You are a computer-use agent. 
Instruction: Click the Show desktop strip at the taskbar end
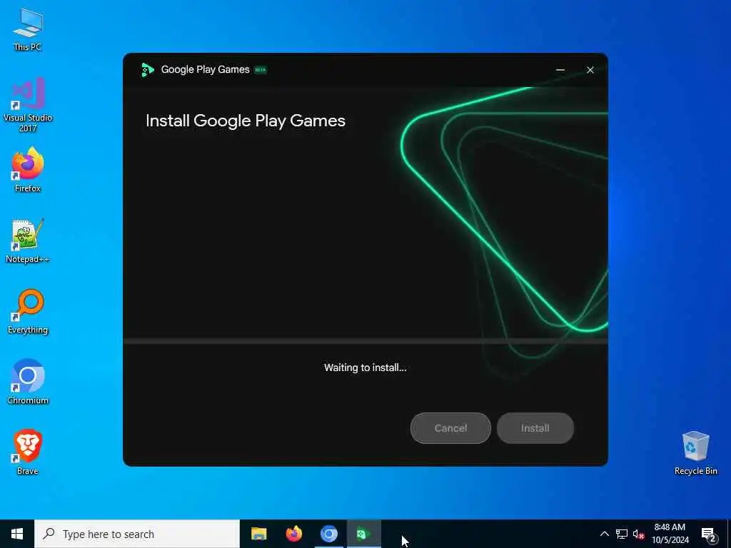pos(729,534)
